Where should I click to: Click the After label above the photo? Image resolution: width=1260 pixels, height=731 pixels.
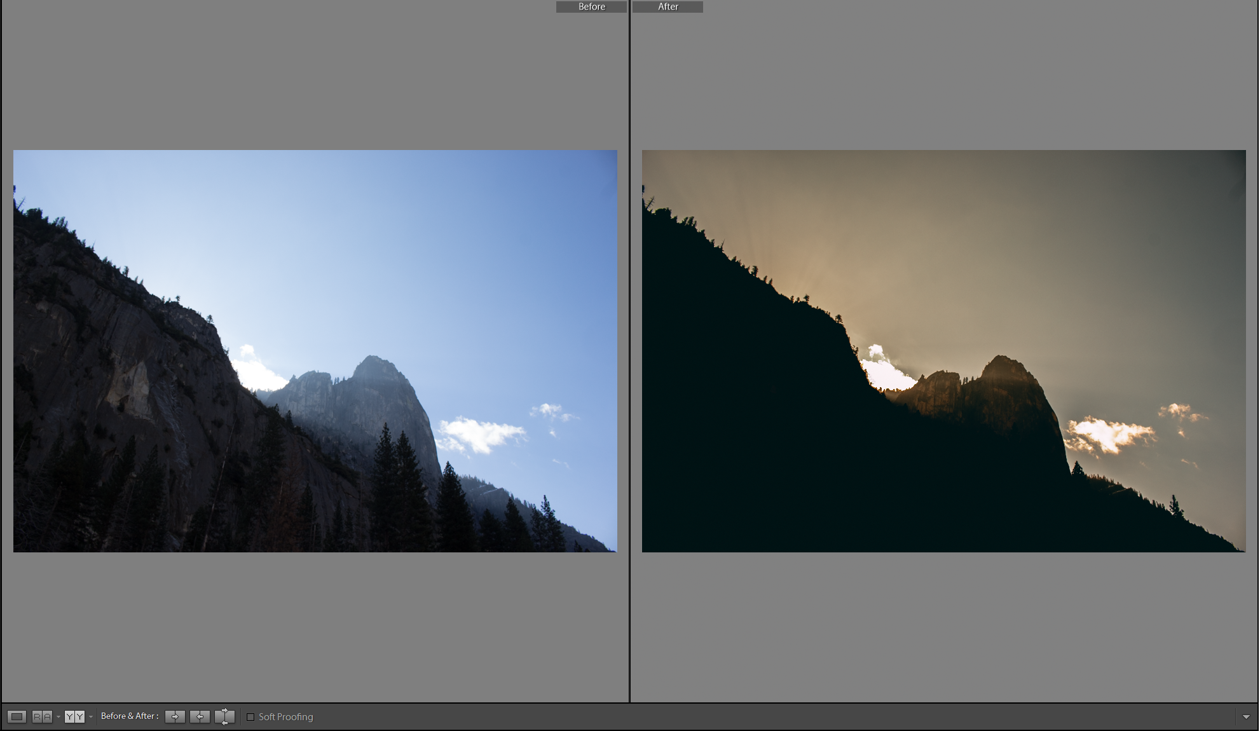click(668, 6)
